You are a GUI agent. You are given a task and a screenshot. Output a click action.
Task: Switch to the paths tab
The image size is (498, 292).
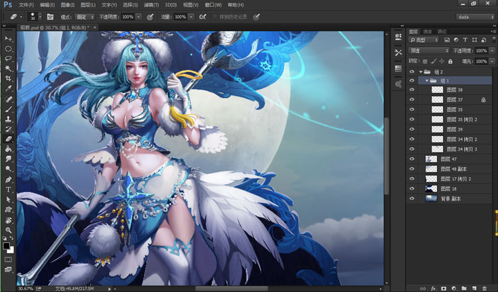pyautogui.click(x=442, y=31)
